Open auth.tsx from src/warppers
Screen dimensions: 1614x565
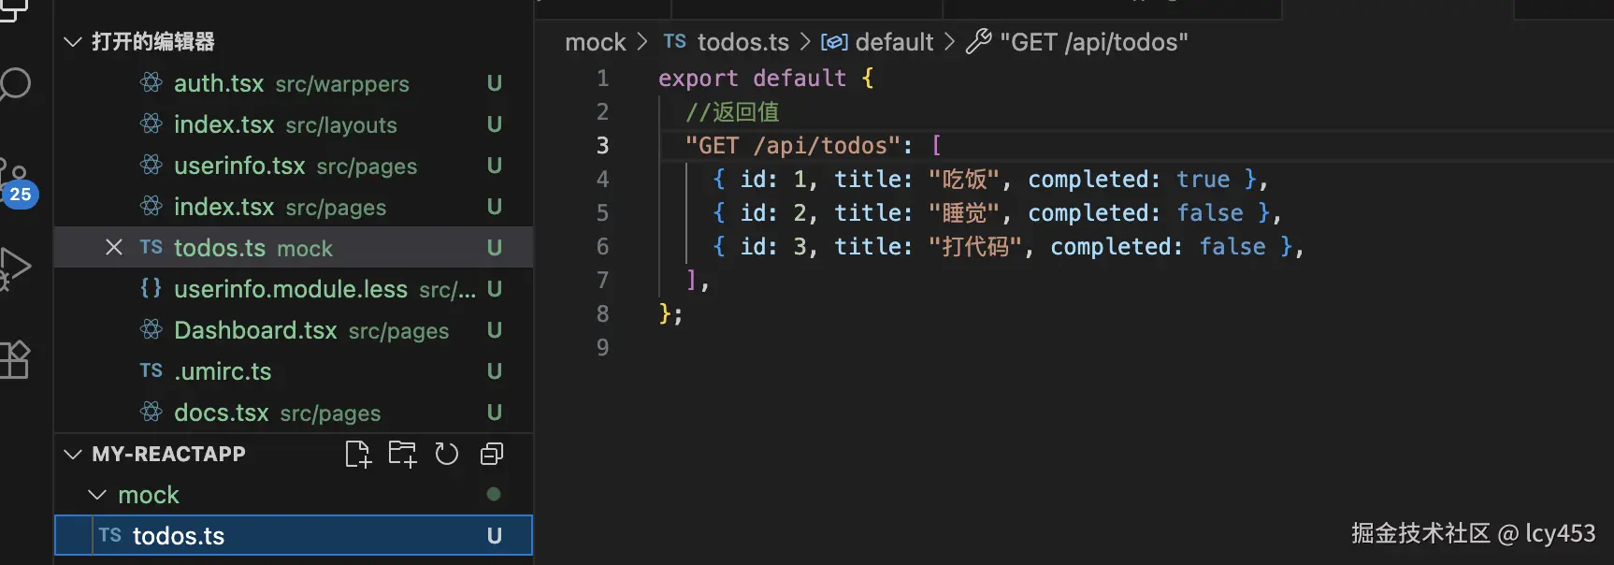[294, 83]
